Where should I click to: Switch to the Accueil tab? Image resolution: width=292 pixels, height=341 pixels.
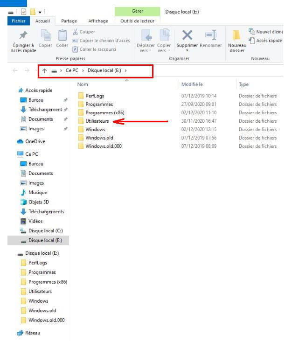[42, 21]
